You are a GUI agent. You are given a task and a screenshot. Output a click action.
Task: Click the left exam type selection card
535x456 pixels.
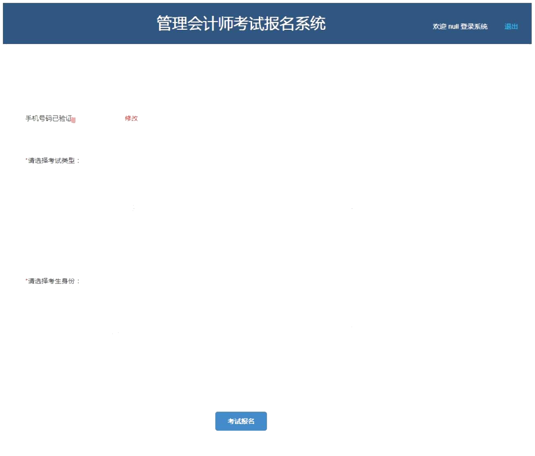click(133, 208)
